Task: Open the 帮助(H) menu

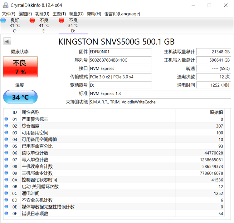Action: [94, 14]
